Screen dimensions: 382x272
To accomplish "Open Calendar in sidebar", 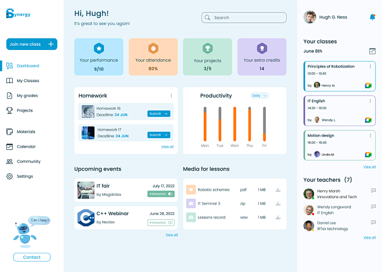I will (21, 146).
